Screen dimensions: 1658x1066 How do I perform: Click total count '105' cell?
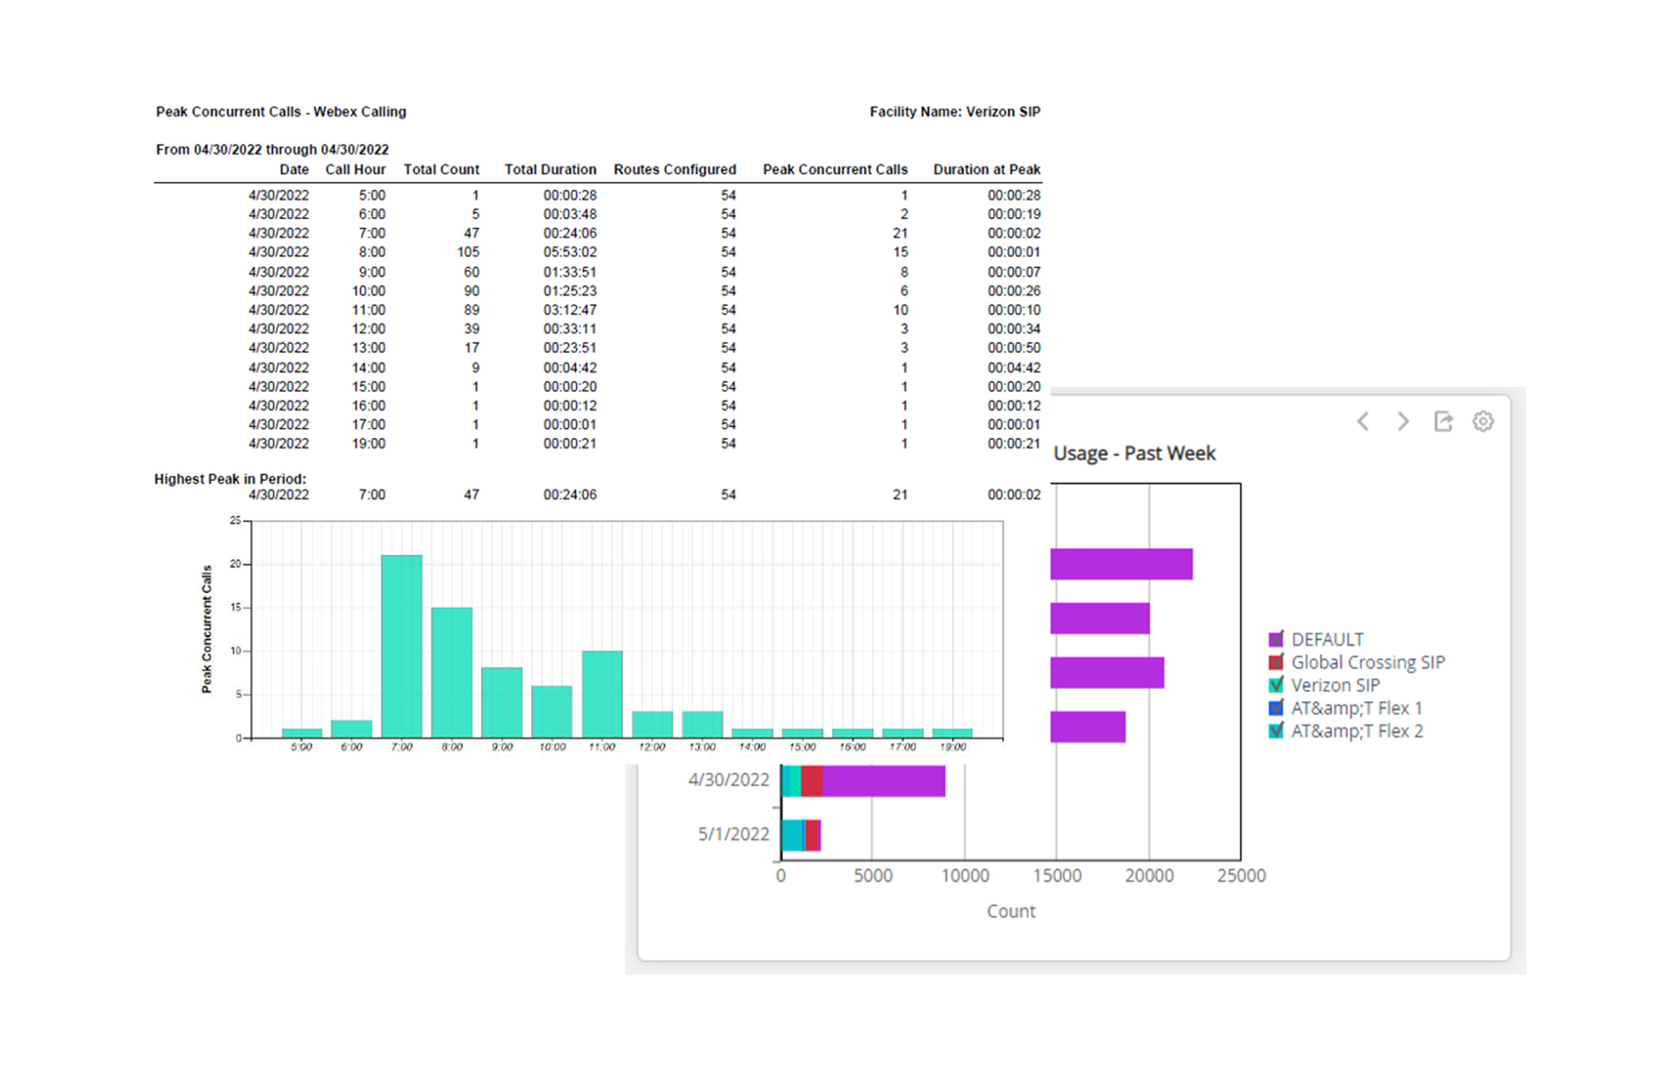click(x=468, y=252)
